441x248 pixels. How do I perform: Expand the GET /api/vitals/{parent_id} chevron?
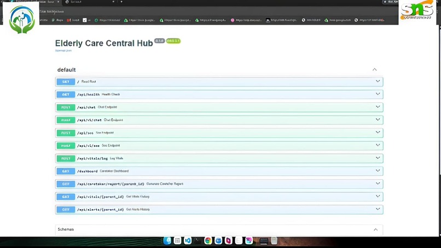378,196
